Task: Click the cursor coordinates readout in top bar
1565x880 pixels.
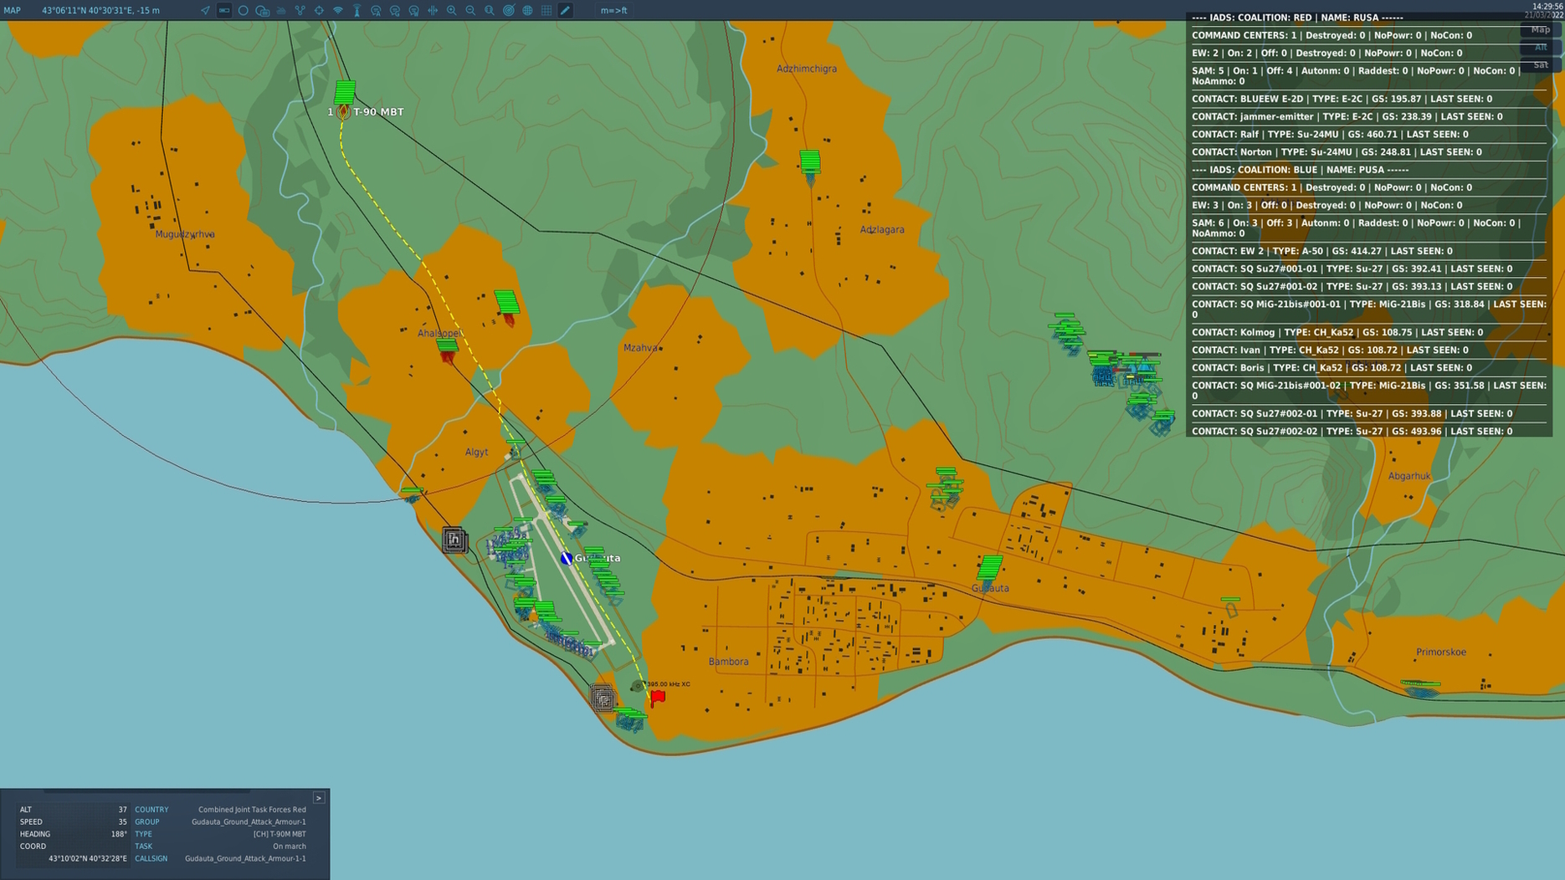Action: click(x=100, y=10)
